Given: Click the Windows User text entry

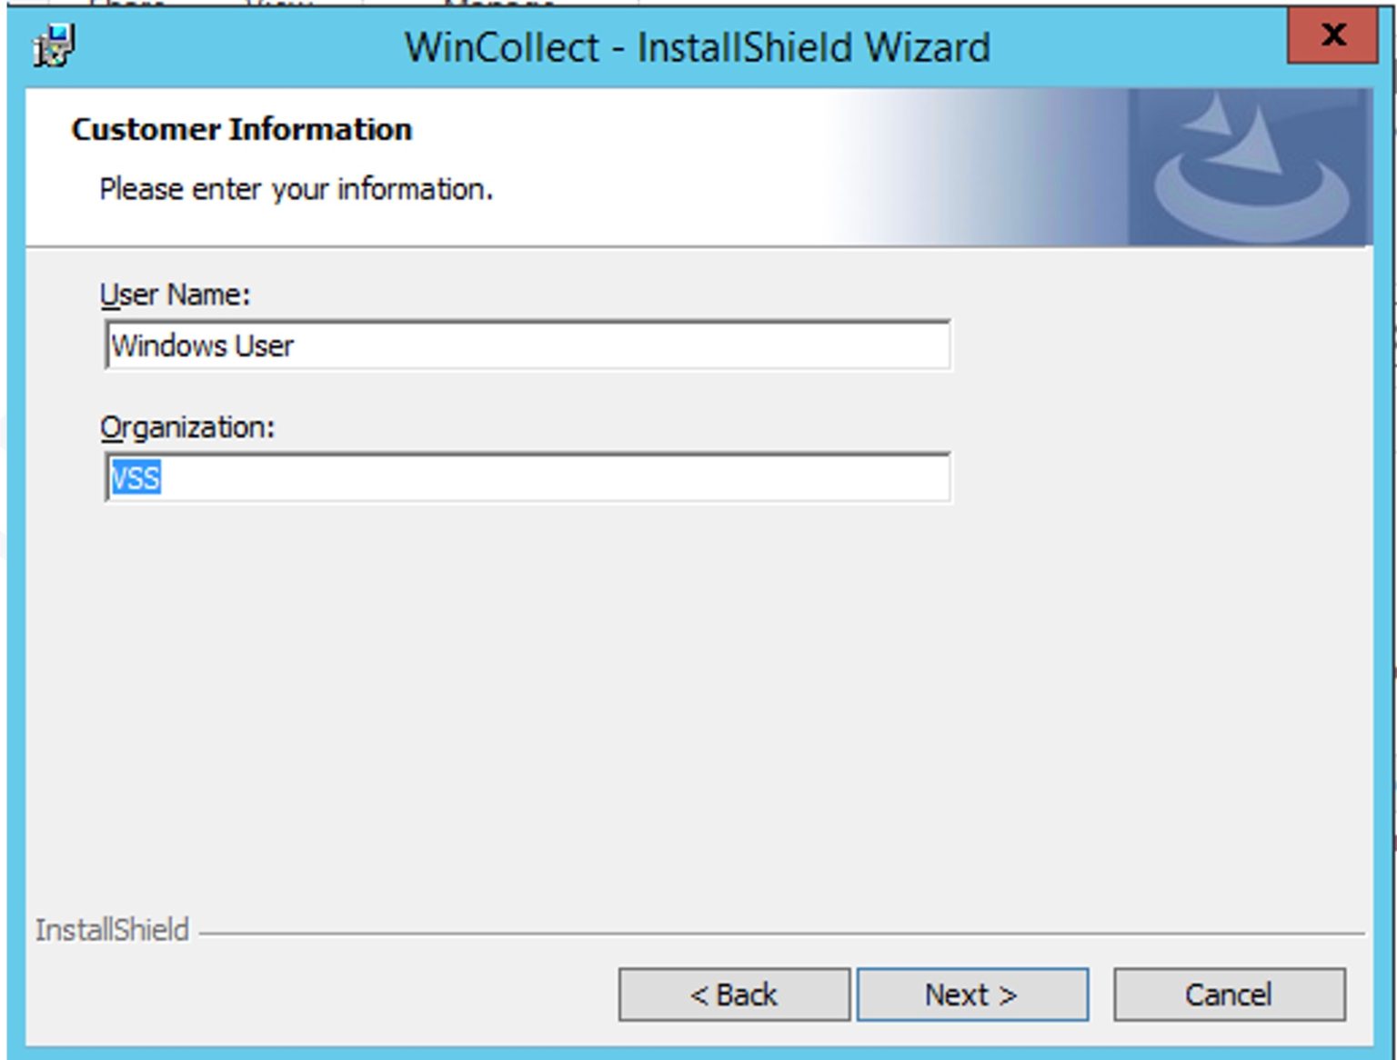Looking at the screenshot, I should [202, 345].
